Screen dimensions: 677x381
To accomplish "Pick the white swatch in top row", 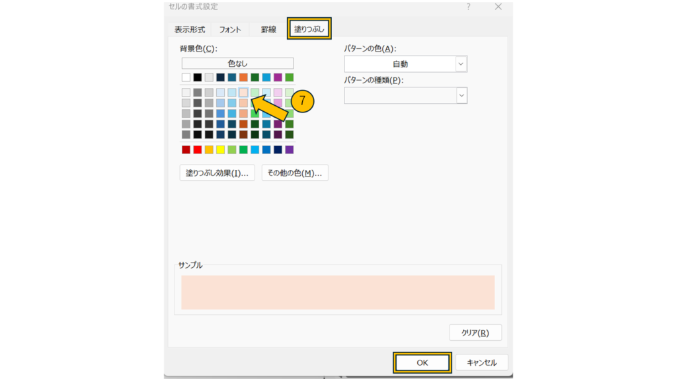I will [186, 77].
